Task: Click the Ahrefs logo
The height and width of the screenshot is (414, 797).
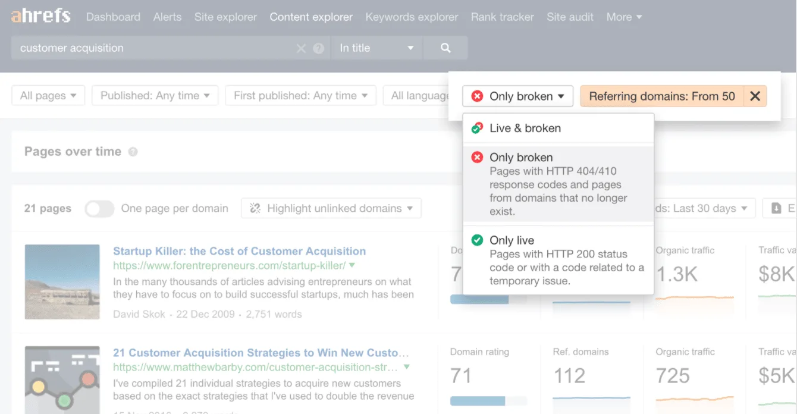Action: tap(40, 17)
